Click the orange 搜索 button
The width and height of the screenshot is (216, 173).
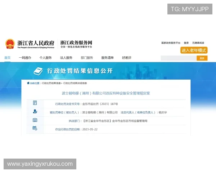(202, 58)
